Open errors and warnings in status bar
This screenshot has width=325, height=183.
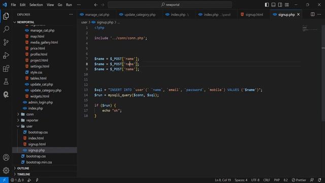(x=17, y=180)
